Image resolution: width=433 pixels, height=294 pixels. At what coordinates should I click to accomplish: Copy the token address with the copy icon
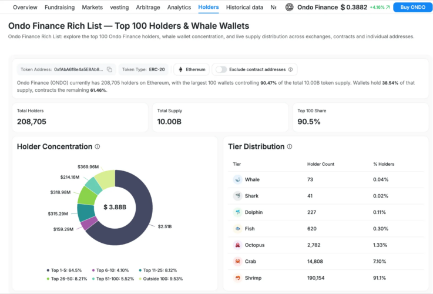click(x=110, y=69)
